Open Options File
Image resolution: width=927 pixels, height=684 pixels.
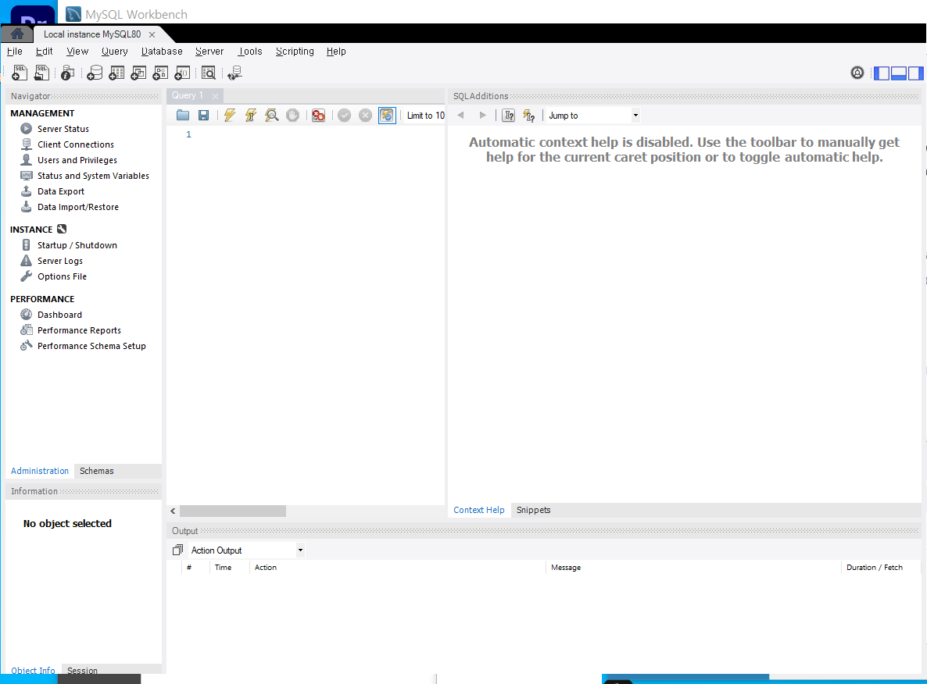point(62,276)
